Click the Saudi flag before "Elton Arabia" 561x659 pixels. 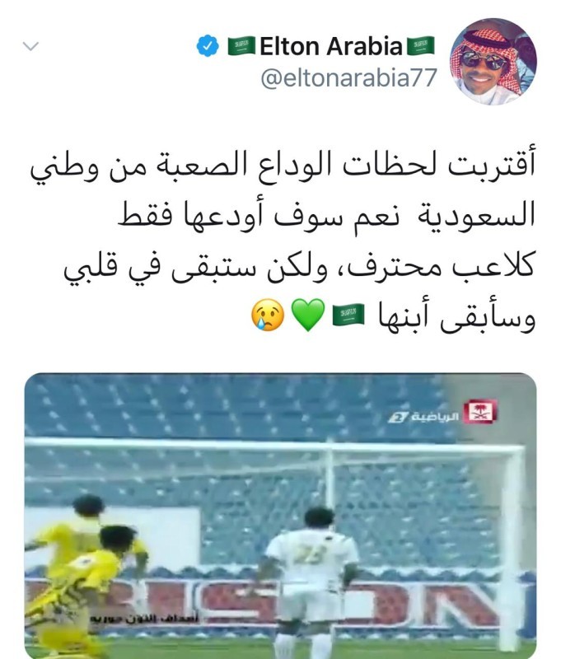pyautogui.click(x=241, y=46)
